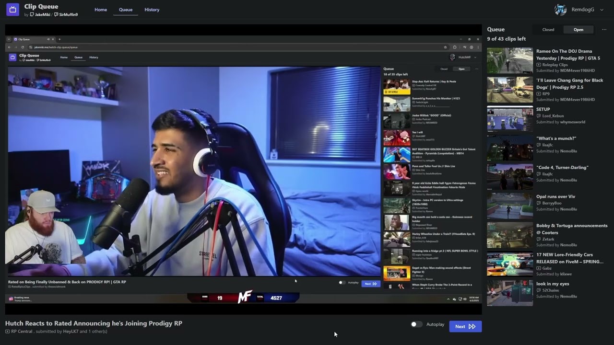Open thumbnail for Leave Chang Gang clip
This screenshot has width=614, height=345.
click(510, 90)
